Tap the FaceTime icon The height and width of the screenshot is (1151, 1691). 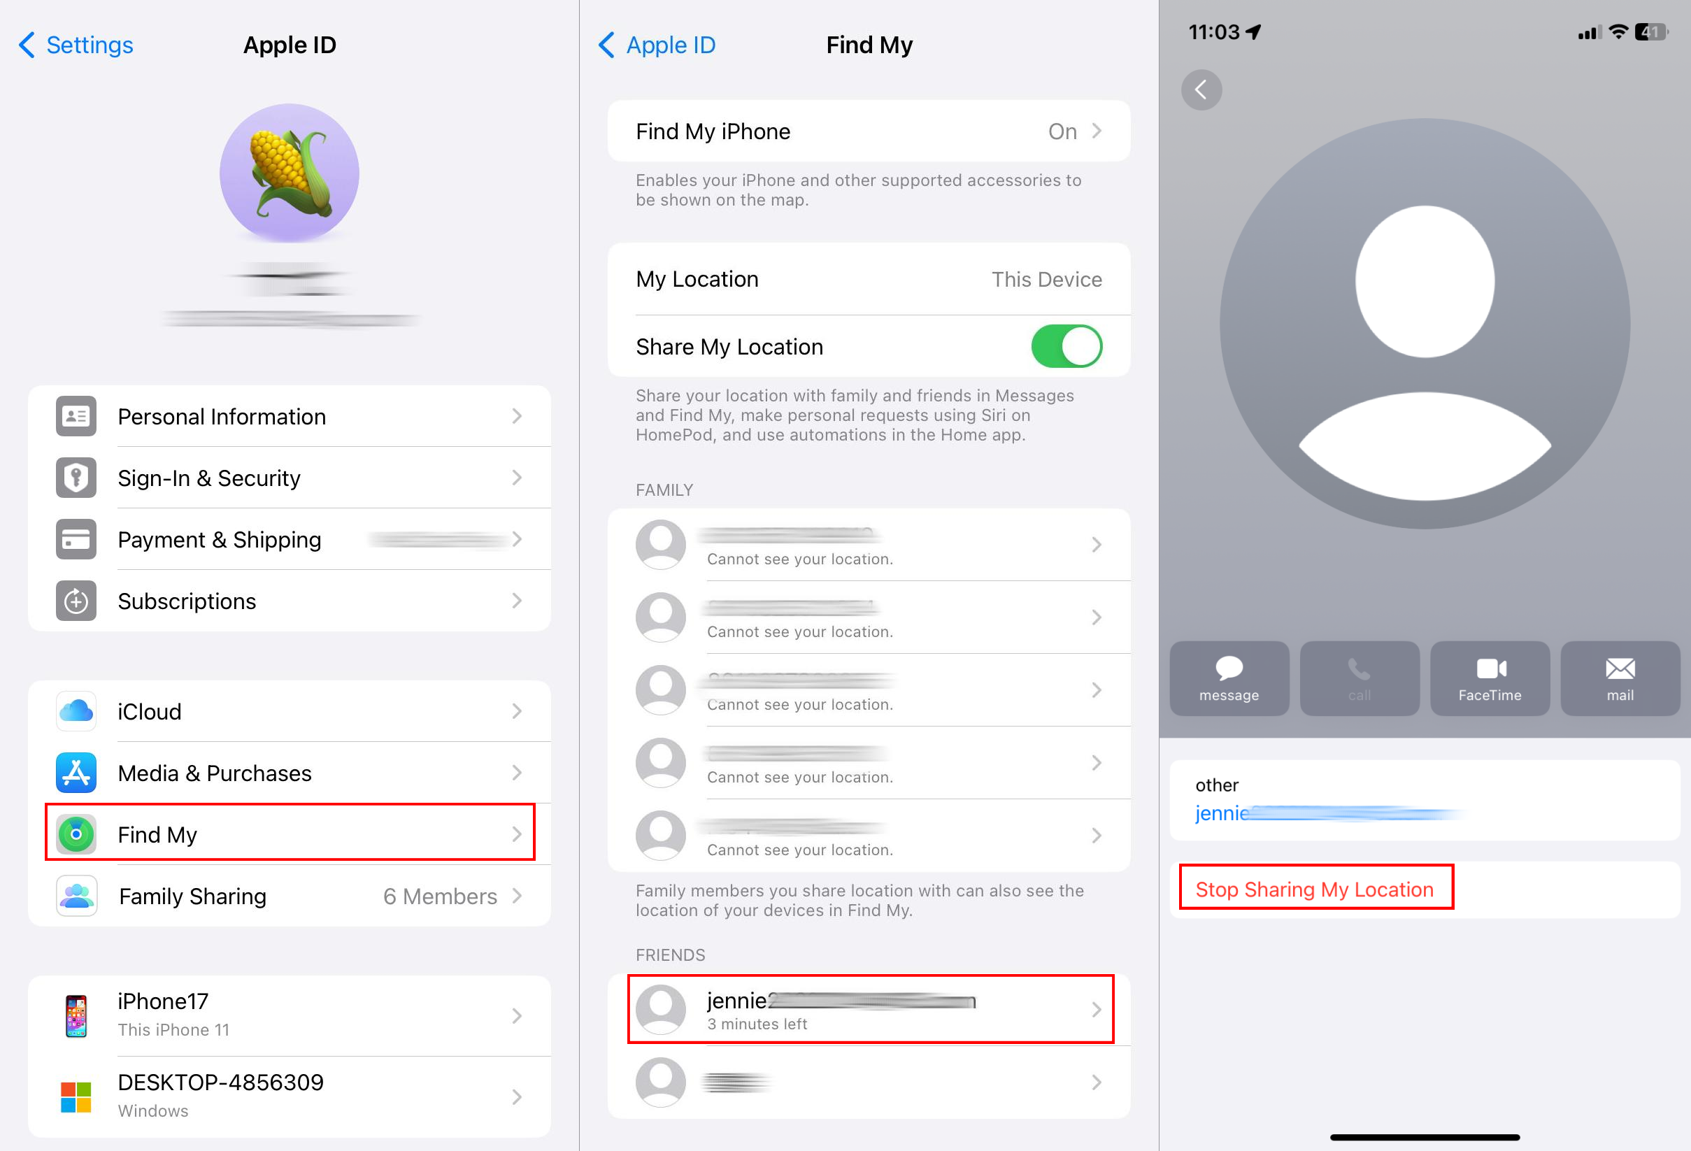1488,677
